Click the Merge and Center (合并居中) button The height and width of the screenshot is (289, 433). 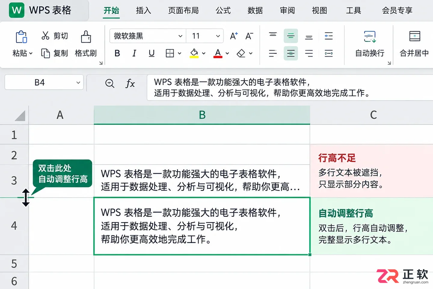click(x=414, y=44)
